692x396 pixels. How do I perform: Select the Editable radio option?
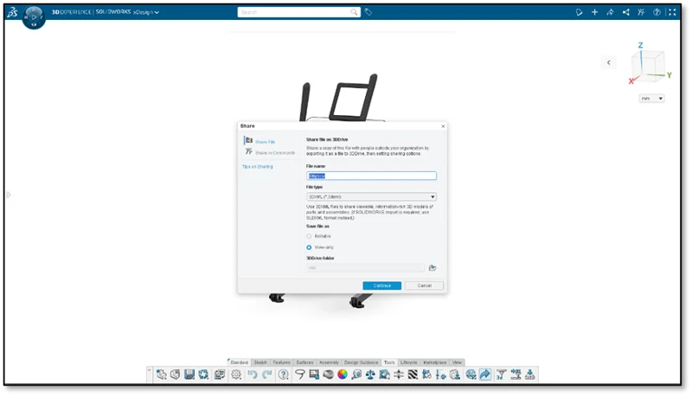310,235
